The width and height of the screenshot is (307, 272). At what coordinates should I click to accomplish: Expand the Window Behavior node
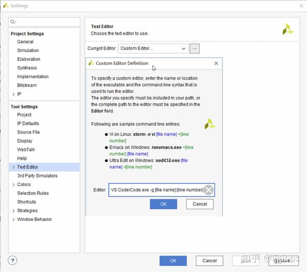point(13,219)
